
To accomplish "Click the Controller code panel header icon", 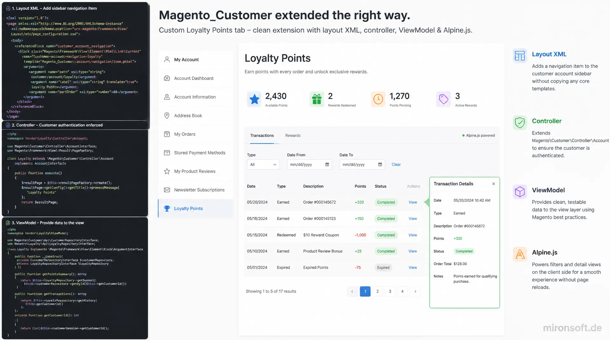I will tap(8, 125).
